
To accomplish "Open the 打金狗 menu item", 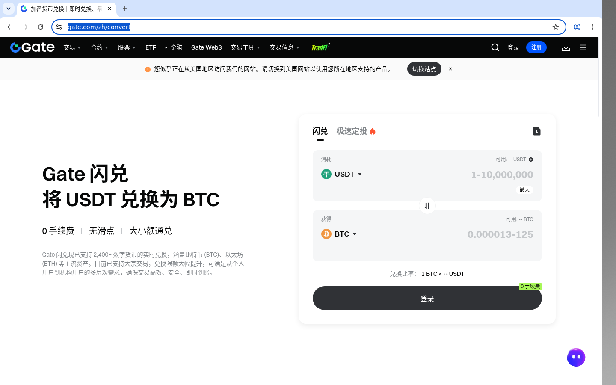I will click(174, 47).
